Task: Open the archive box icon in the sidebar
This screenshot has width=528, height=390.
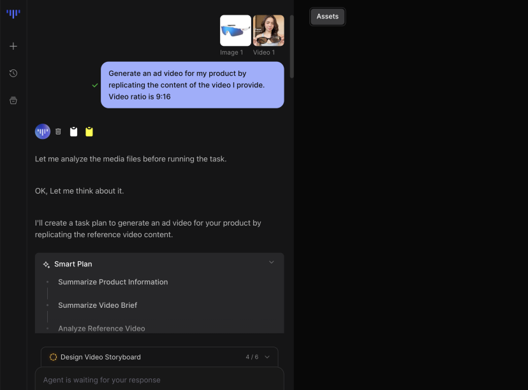Action: pos(13,100)
